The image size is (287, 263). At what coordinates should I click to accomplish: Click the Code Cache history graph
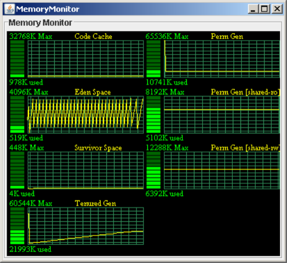tap(85, 59)
